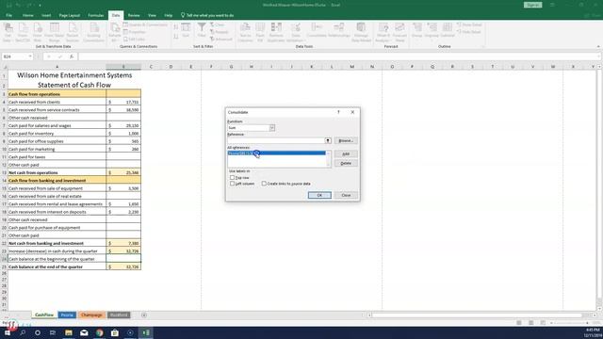This screenshot has width=603, height=339.
Task: Click the Get Data ribbon icon
Action: (x=8, y=32)
